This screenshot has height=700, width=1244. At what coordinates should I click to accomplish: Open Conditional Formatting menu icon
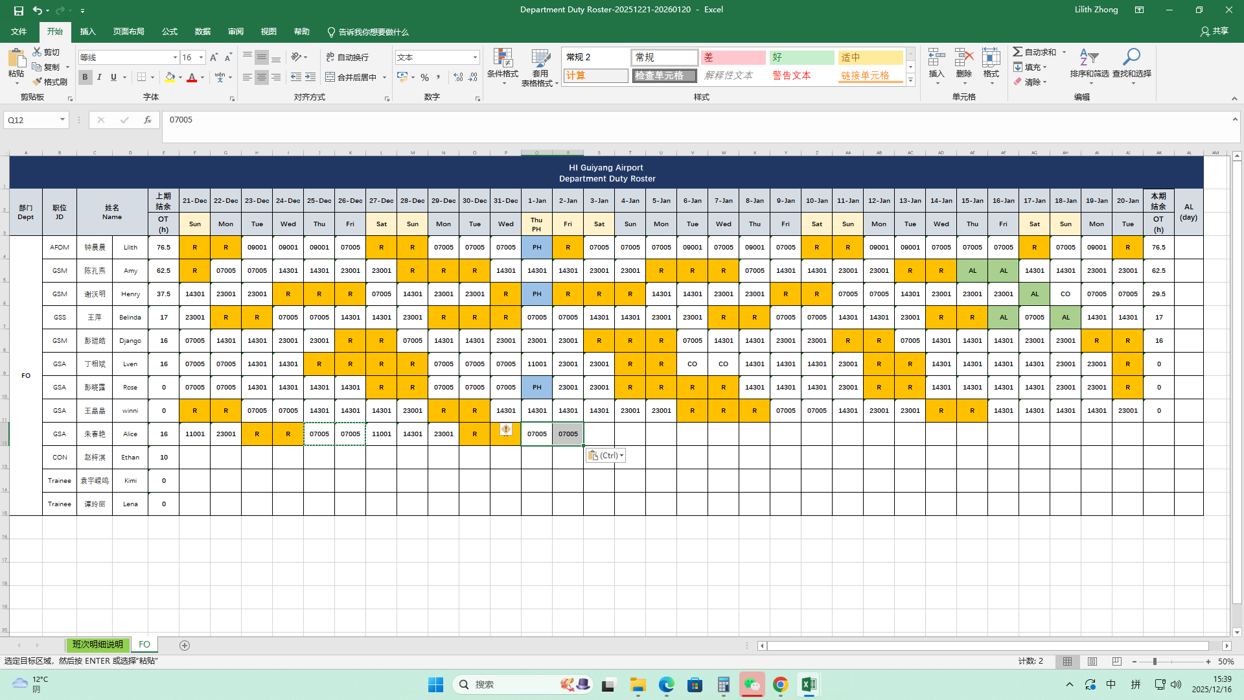pos(502,58)
